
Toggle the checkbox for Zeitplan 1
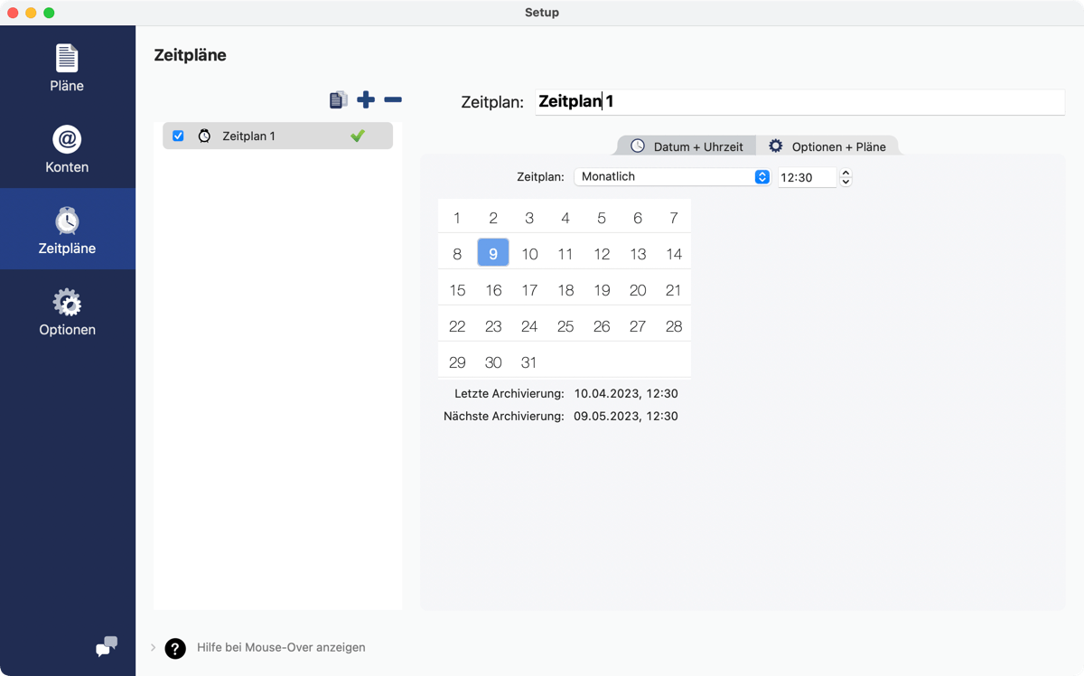(x=178, y=135)
